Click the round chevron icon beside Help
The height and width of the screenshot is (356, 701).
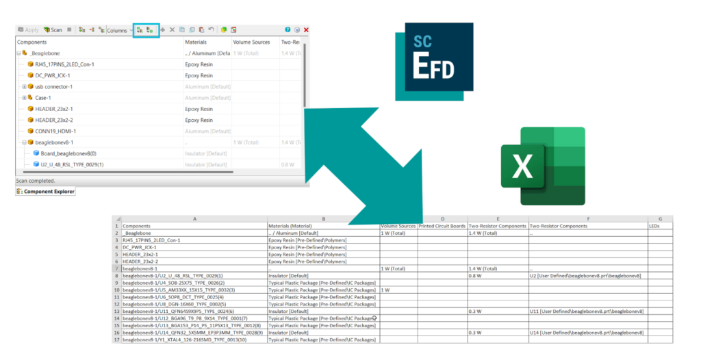tap(297, 30)
